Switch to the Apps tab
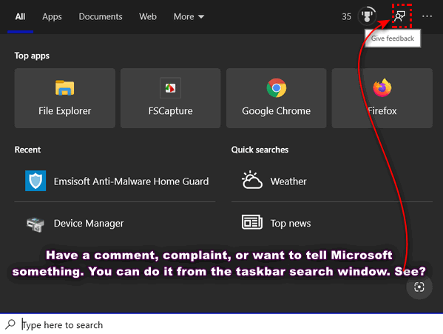This screenshot has height=334, width=443. click(x=52, y=17)
